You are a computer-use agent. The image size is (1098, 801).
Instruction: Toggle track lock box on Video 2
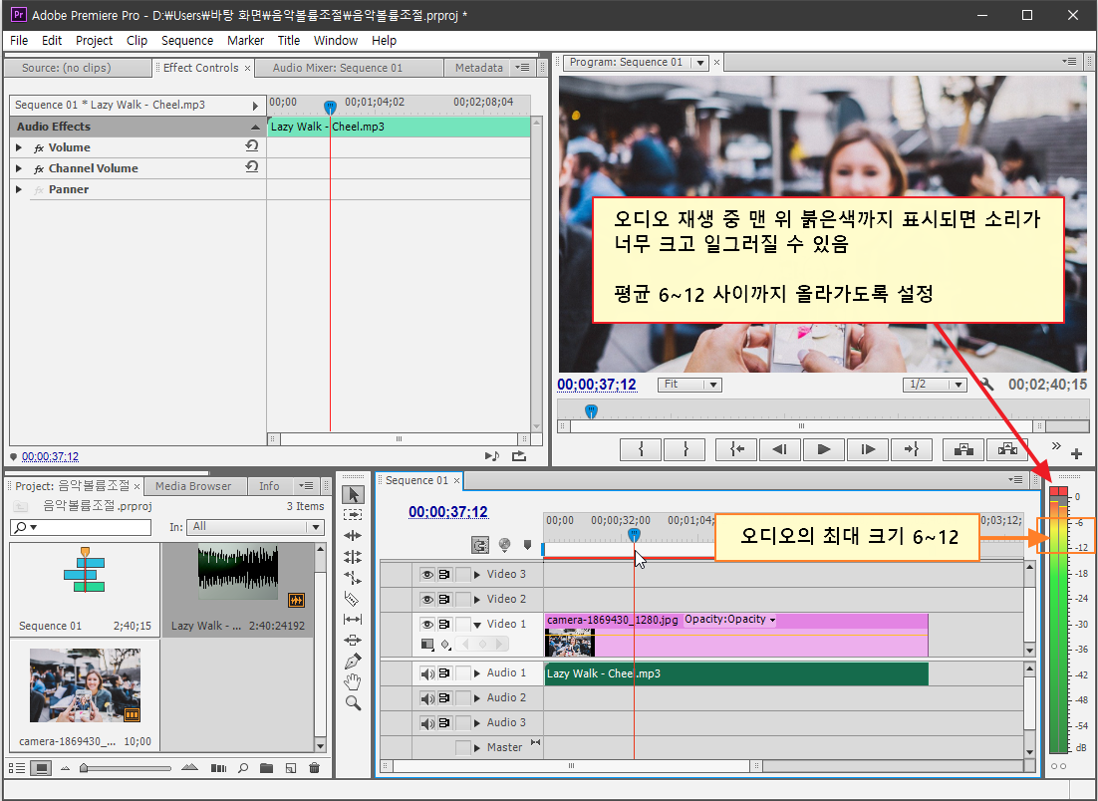463,600
